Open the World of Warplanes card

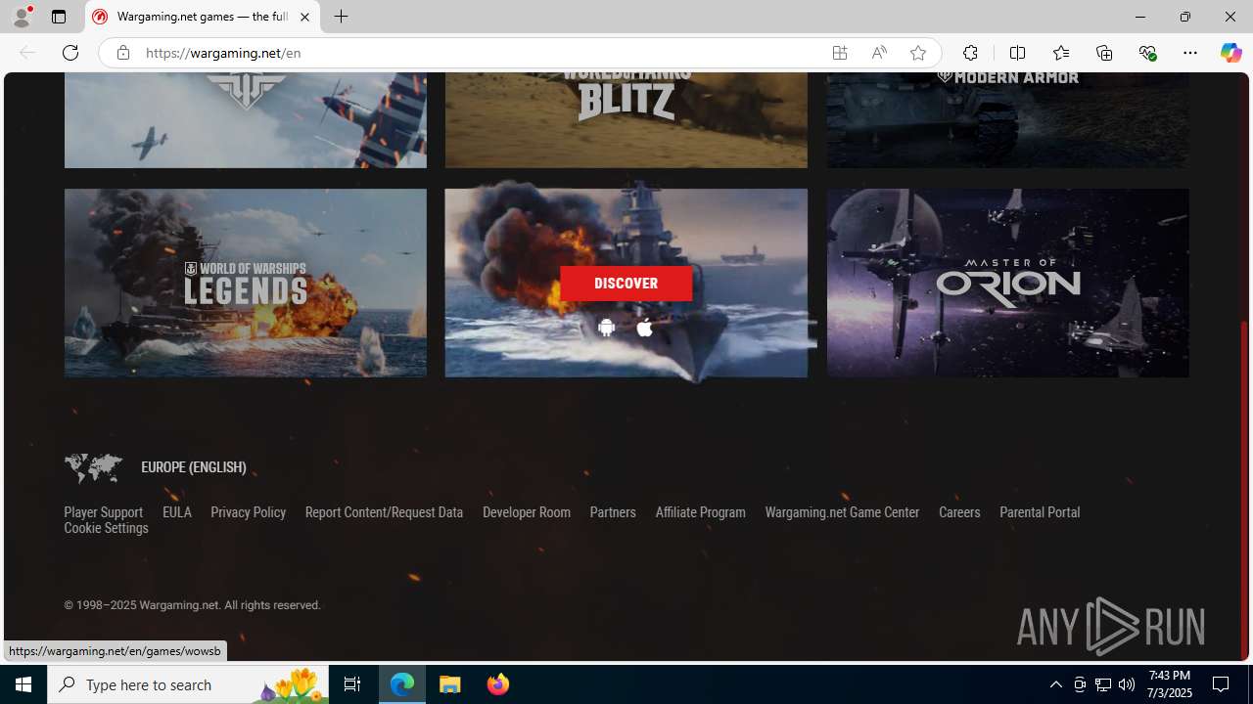click(246, 119)
